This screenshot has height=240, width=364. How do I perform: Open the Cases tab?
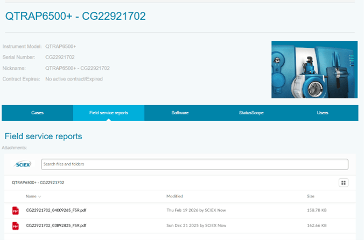[x=37, y=113]
